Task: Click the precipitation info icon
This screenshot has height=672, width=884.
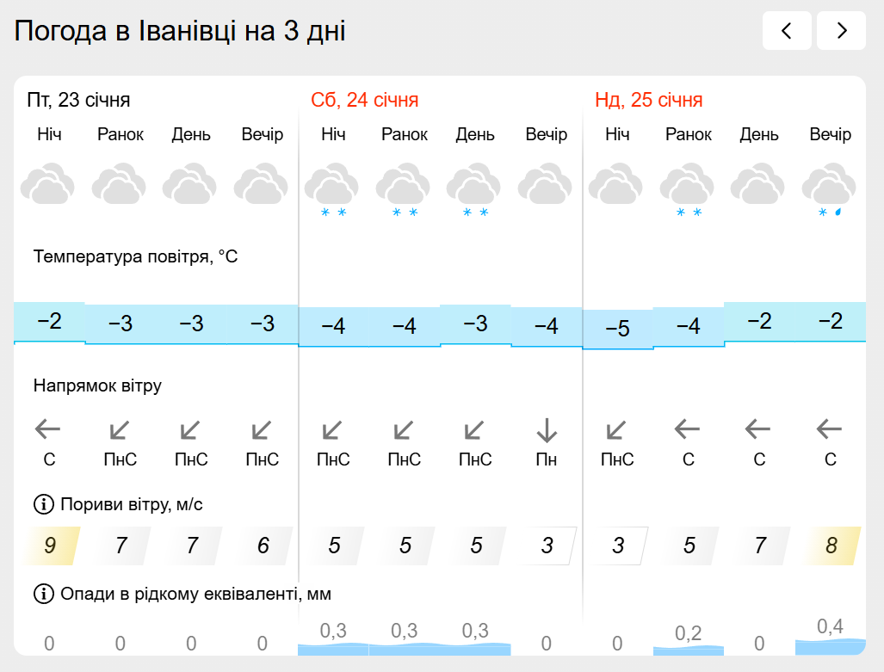Action: [x=42, y=594]
